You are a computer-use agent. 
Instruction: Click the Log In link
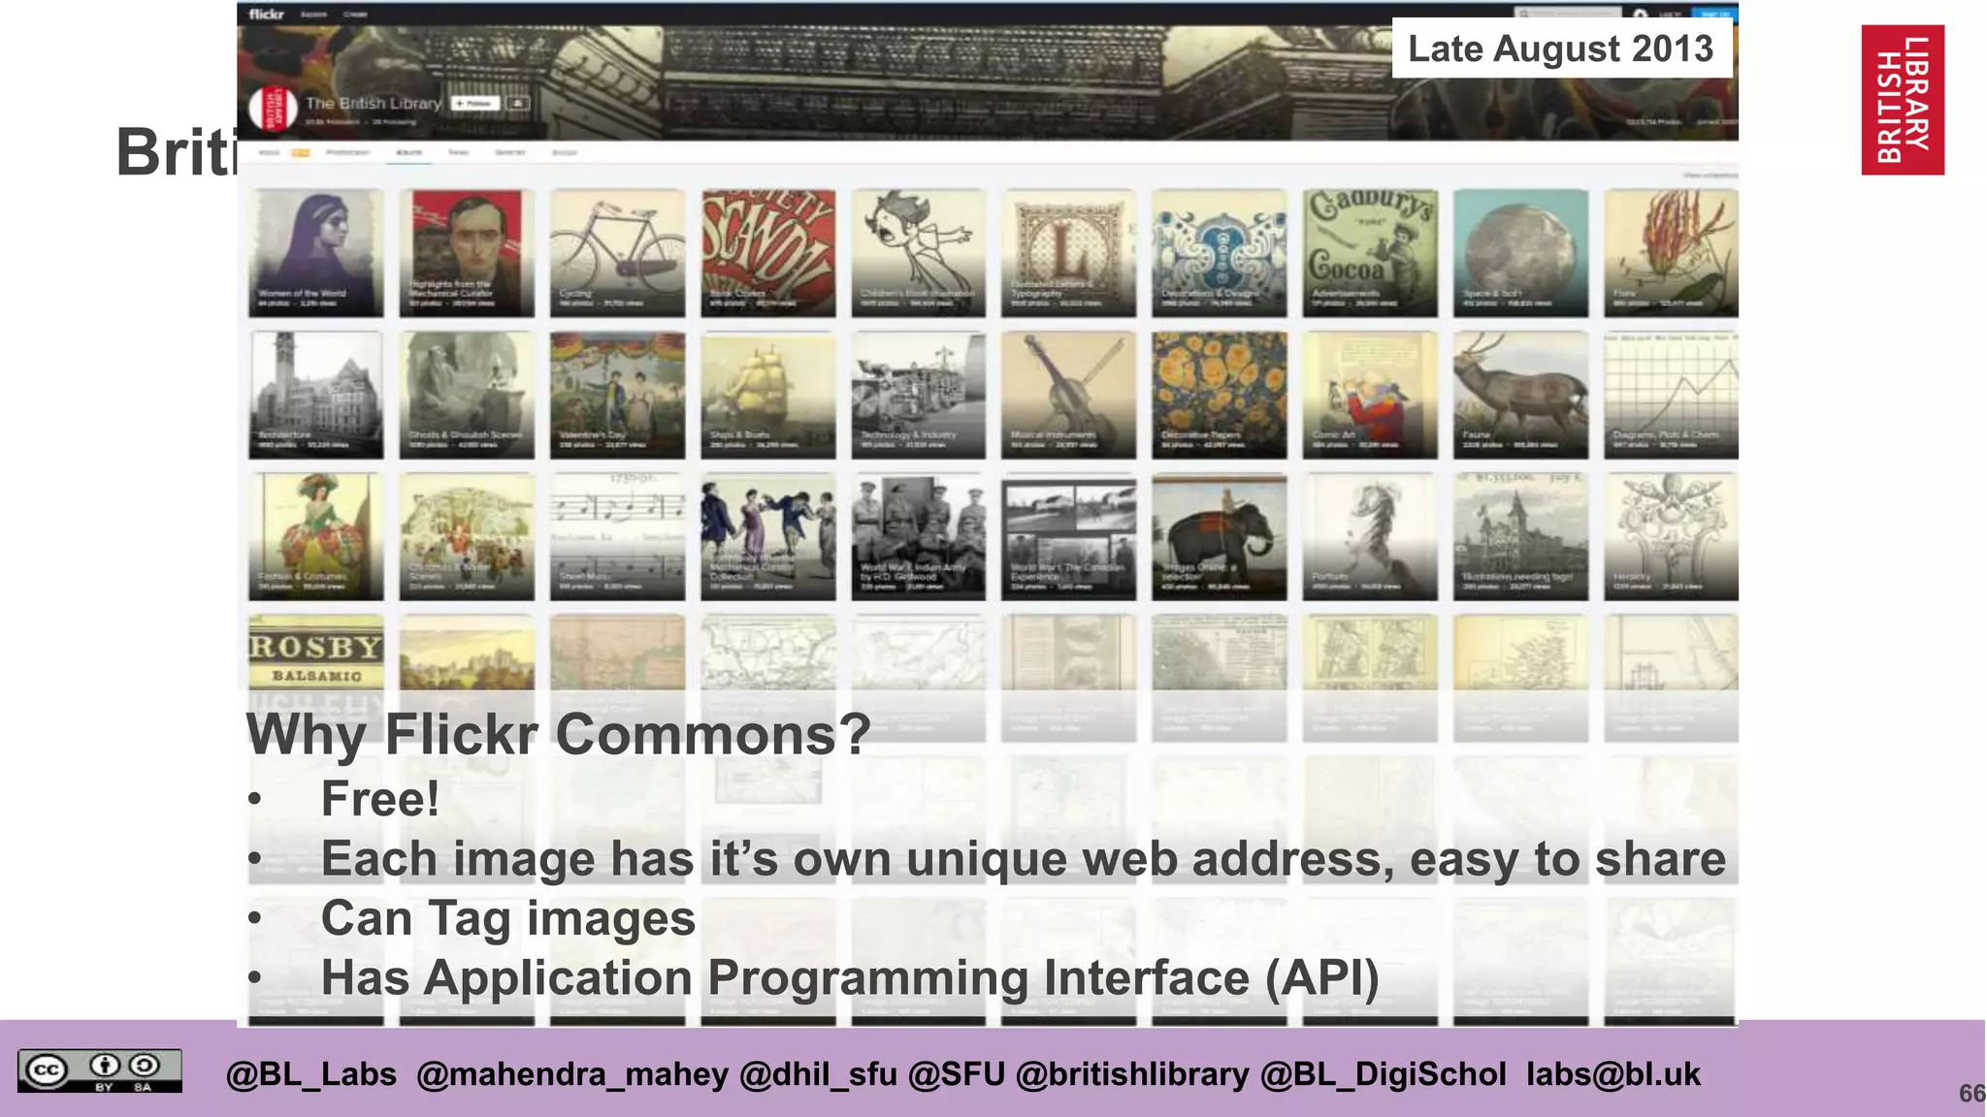coord(1670,14)
